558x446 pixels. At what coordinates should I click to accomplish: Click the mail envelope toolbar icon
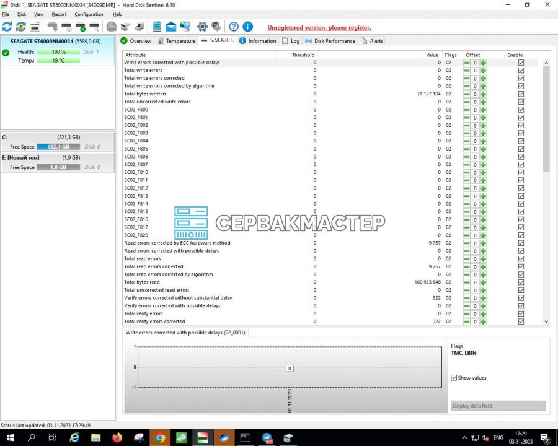pos(171,27)
